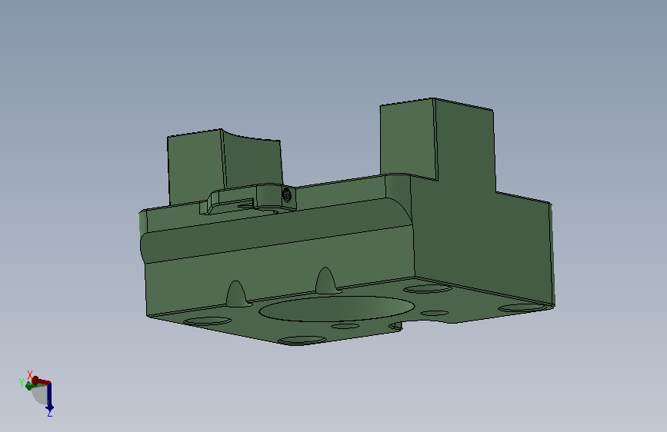Pick the curved-top upright block on the left
667x432 pixels.
tap(225, 166)
